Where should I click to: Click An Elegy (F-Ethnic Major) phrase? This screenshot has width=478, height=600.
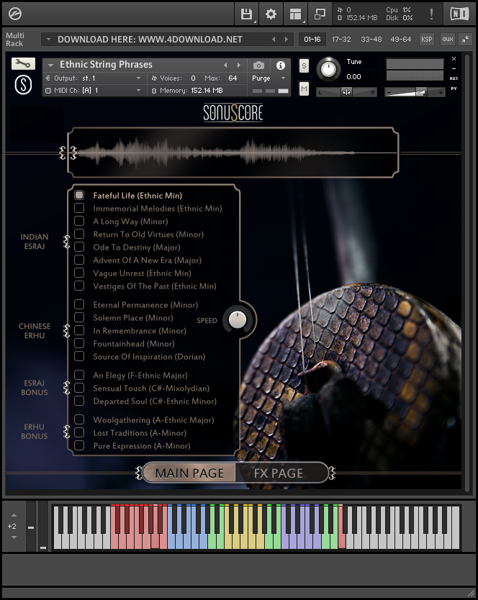tap(140, 376)
